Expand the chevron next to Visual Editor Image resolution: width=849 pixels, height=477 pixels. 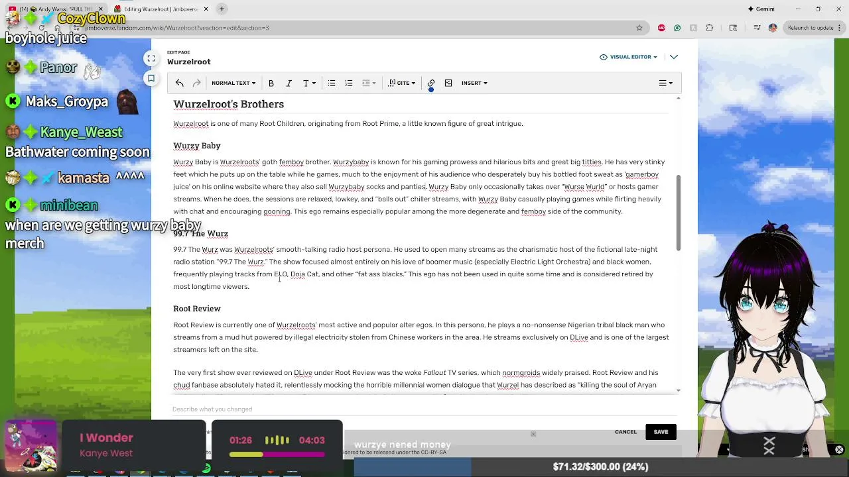(674, 57)
